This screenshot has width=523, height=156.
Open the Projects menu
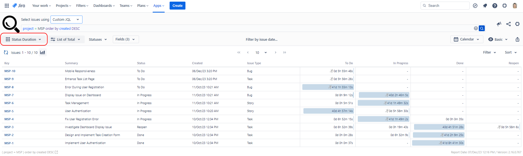(x=63, y=6)
